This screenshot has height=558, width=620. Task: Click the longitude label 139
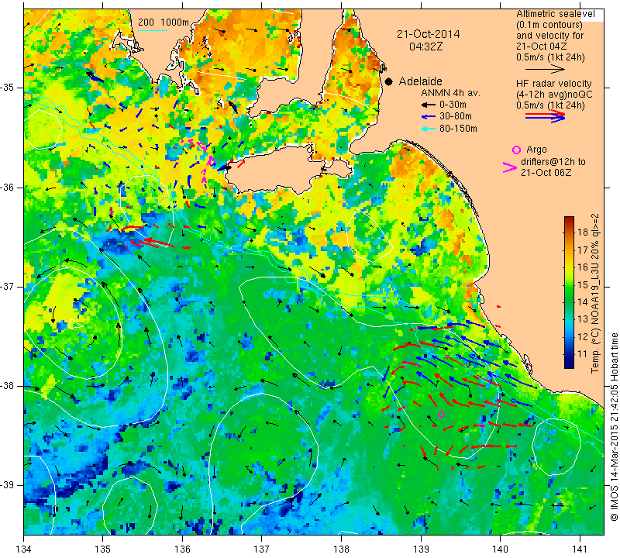(x=421, y=549)
